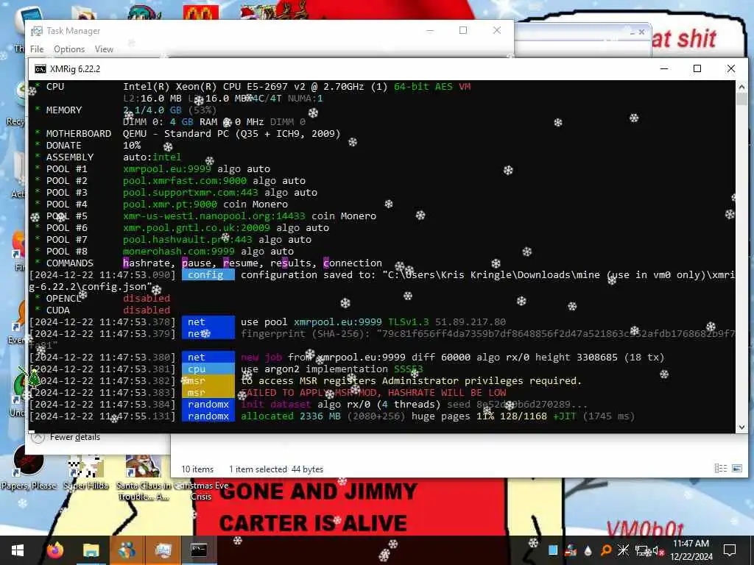
Task: Click 'xmr.pool.gntl.co.uk:20009' text
Action: 196,228
